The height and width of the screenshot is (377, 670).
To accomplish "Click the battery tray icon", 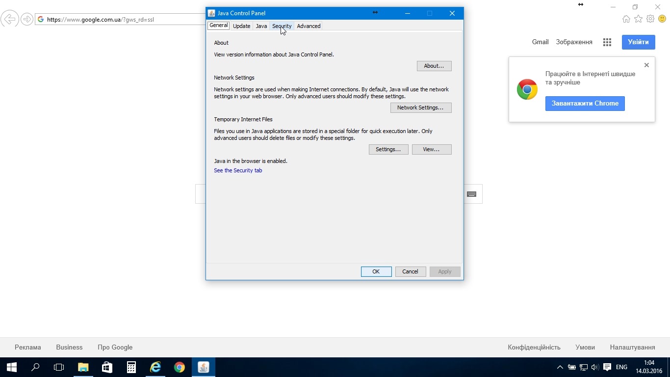I will point(572,367).
